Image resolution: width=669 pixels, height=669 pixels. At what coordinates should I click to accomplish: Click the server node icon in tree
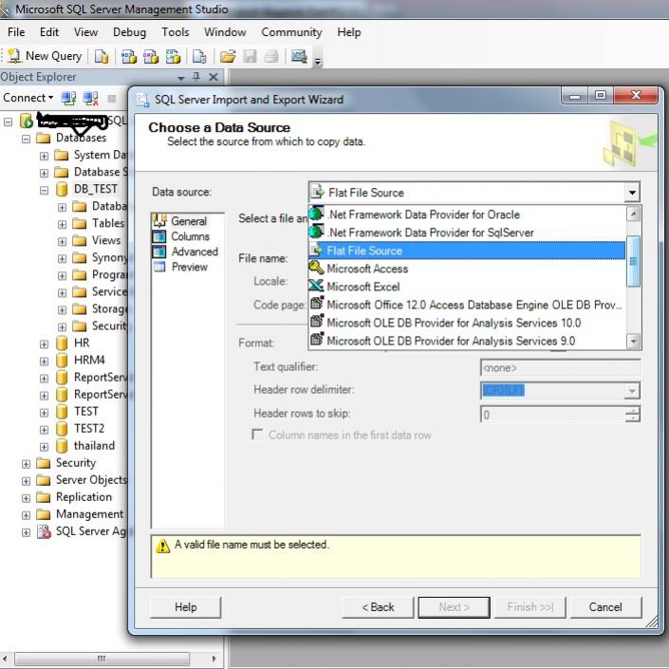pos(26,121)
